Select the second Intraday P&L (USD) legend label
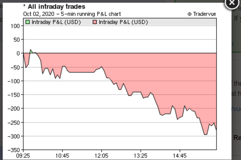This screenshot has height=160, width=241. pyautogui.click(x=123, y=22)
